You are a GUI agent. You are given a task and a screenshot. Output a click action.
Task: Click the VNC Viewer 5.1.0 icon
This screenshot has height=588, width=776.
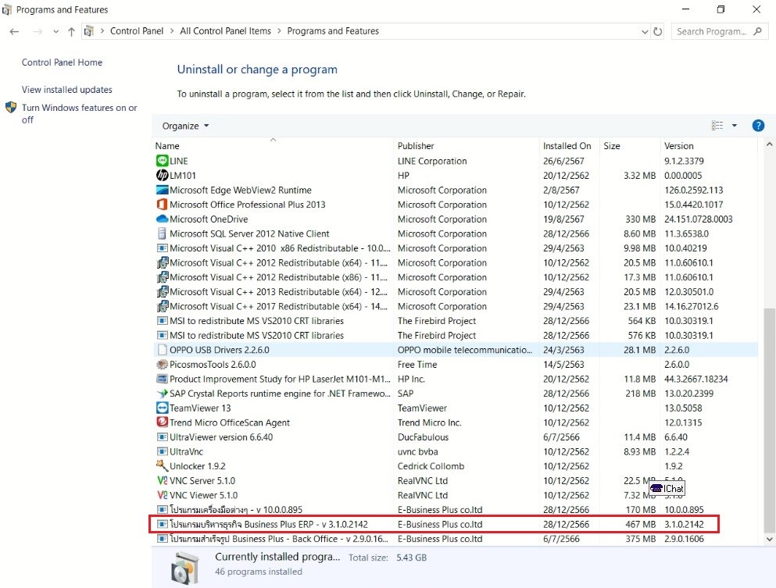point(162,495)
